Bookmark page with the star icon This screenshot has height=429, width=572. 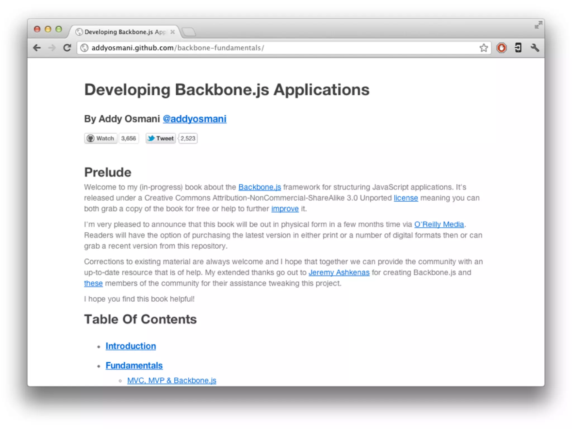coord(484,48)
